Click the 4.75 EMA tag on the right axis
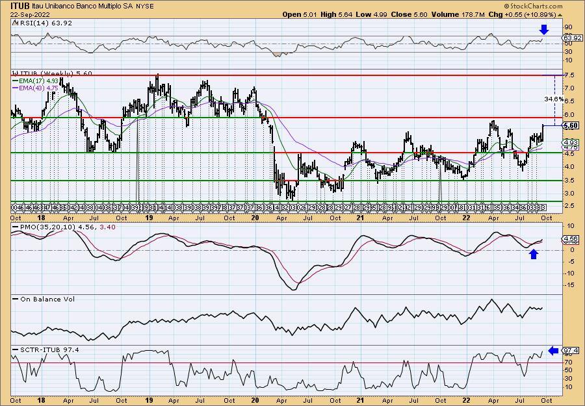The height and width of the screenshot is (406, 585). click(x=571, y=148)
